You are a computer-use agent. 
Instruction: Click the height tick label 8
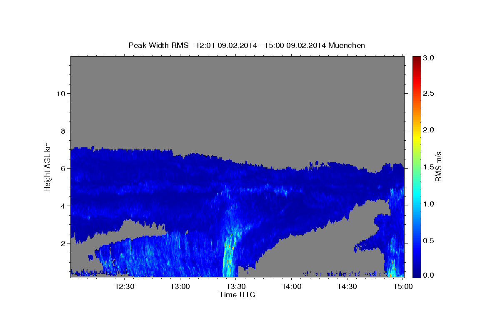[x=63, y=131]
